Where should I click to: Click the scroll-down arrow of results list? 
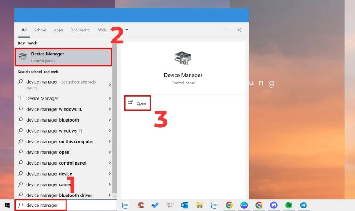tap(115, 197)
